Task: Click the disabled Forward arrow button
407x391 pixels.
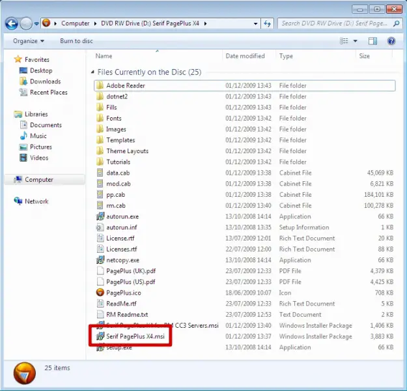Action: pos(26,24)
